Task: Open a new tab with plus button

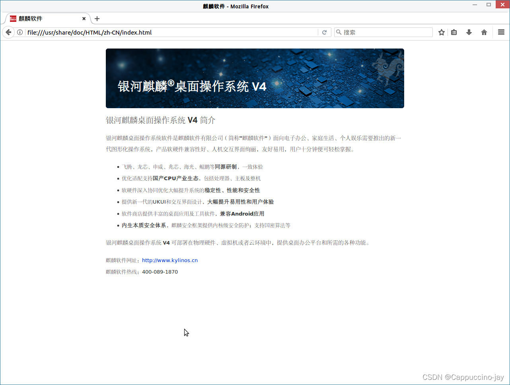Action: (x=97, y=19)
